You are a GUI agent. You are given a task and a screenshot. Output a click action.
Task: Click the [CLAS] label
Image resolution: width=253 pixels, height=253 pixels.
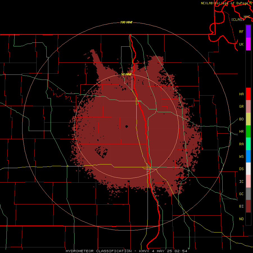[238, 19]
